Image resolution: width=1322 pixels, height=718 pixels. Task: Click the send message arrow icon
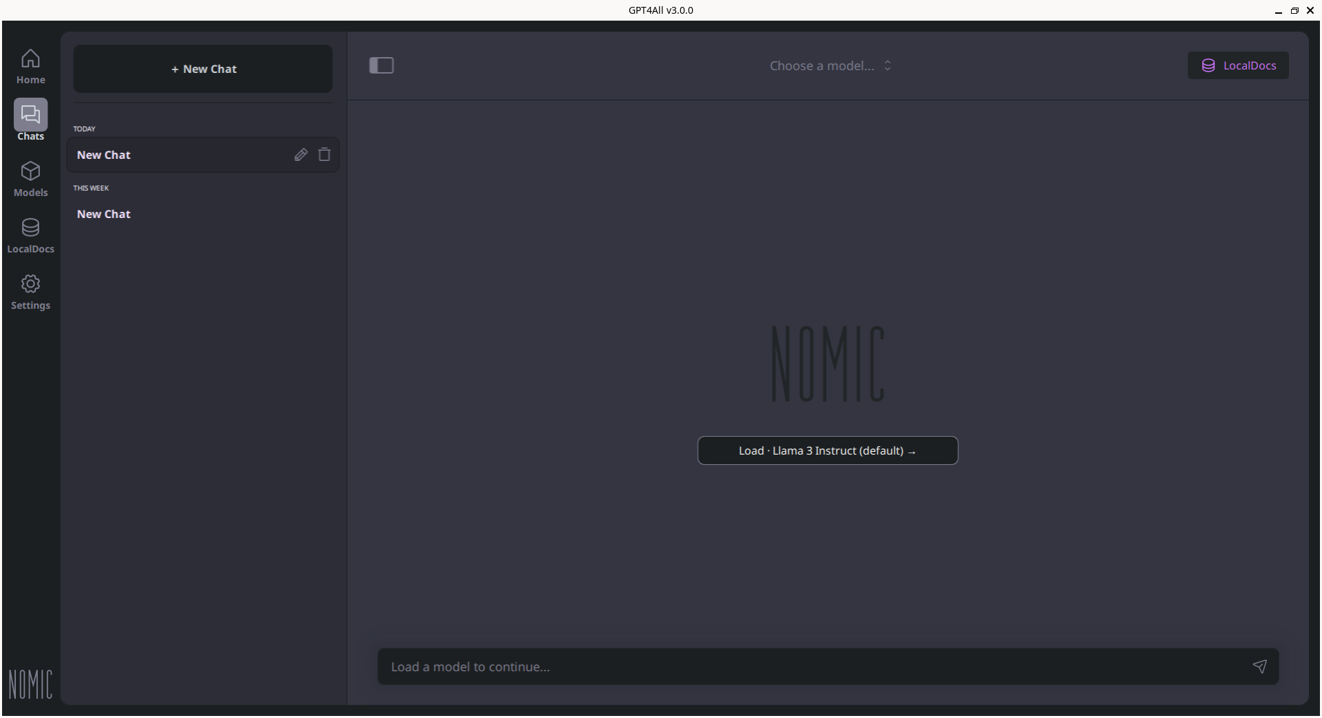[1259, 666]
